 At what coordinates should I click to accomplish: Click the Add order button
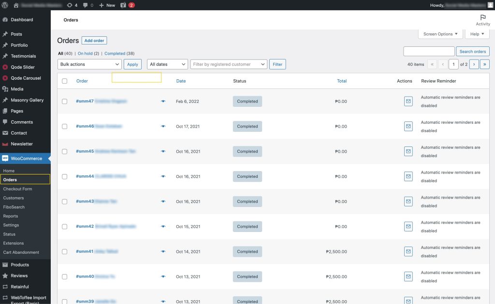click(94, 41)
